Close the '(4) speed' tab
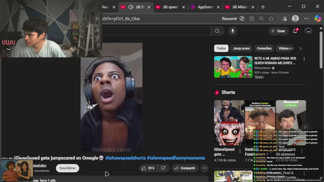This screenshot has width=324, height=182. pos(184,7)
